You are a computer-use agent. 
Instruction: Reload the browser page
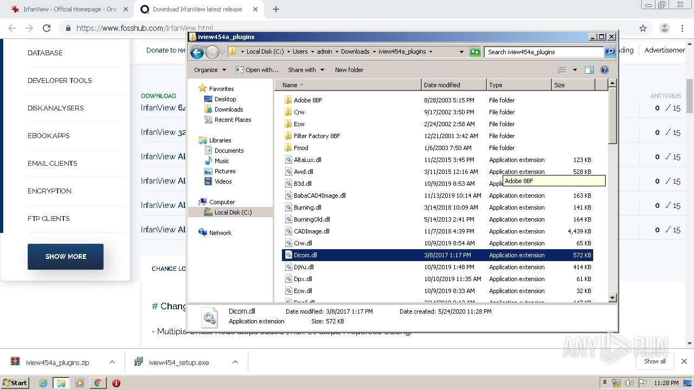coord(47,28)
